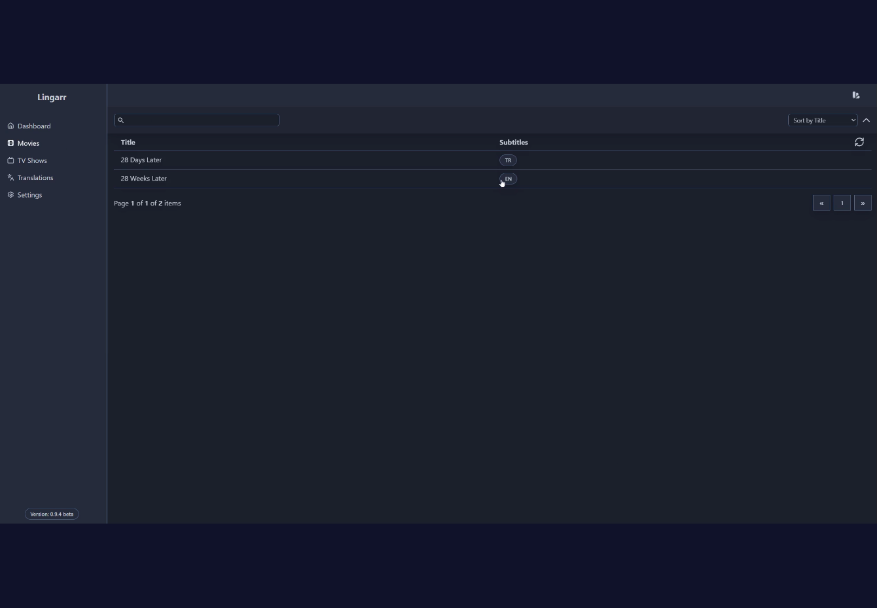Select the TR subtitle badge
This screenshot has width=877, height=608.
point(508,160)
